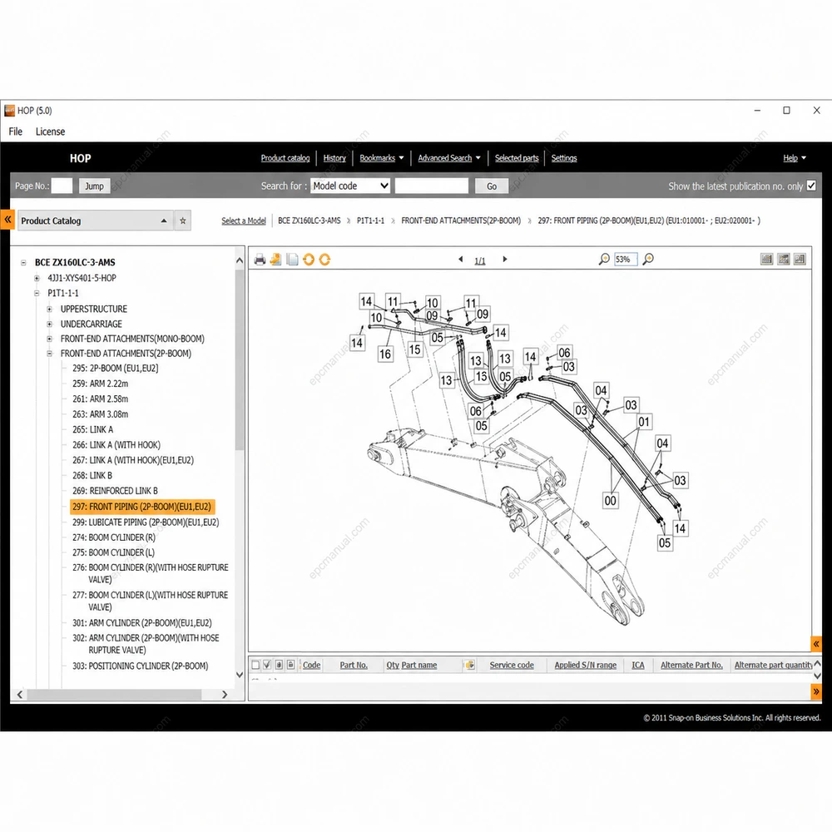This screenshot has width=832, height=832.
Task: Open the Help dropdown menu
Action: 795,158
